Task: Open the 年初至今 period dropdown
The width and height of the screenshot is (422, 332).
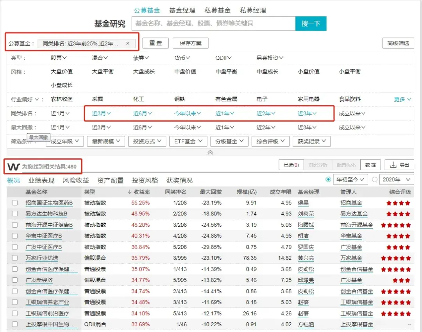Action: point(350,179)
